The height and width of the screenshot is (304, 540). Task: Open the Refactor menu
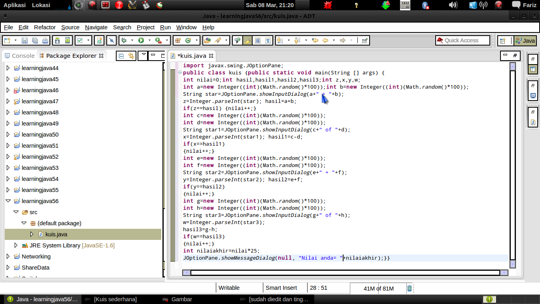(x=45, y=27)
